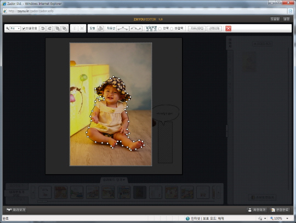
Task: Click the top tab left of slide strip
Action: click(16, 186)
